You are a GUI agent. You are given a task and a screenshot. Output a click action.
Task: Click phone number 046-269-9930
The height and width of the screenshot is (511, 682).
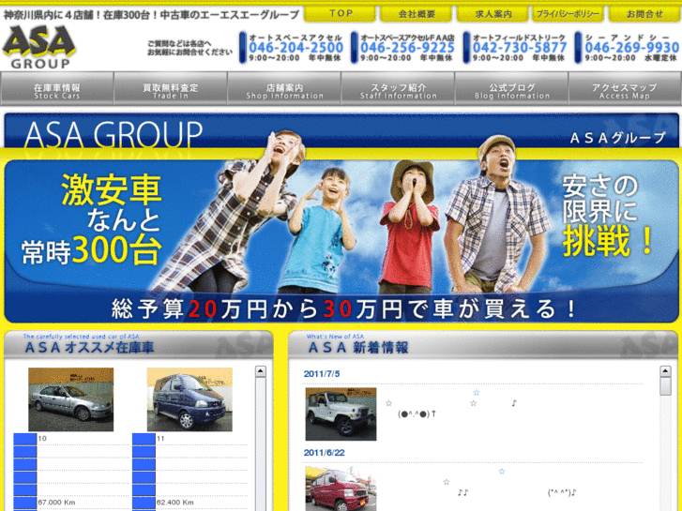[632, 48]
